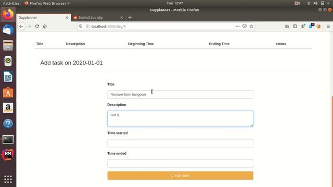Click the Time ended field
Image resolution: width=333 pixels, height=187 pixels.
[180, 164]
